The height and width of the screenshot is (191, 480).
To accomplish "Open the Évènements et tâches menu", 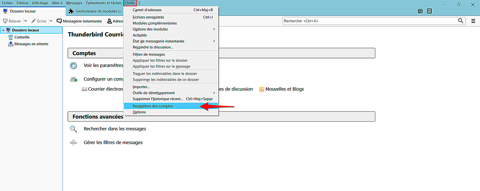I will (104, 3).
